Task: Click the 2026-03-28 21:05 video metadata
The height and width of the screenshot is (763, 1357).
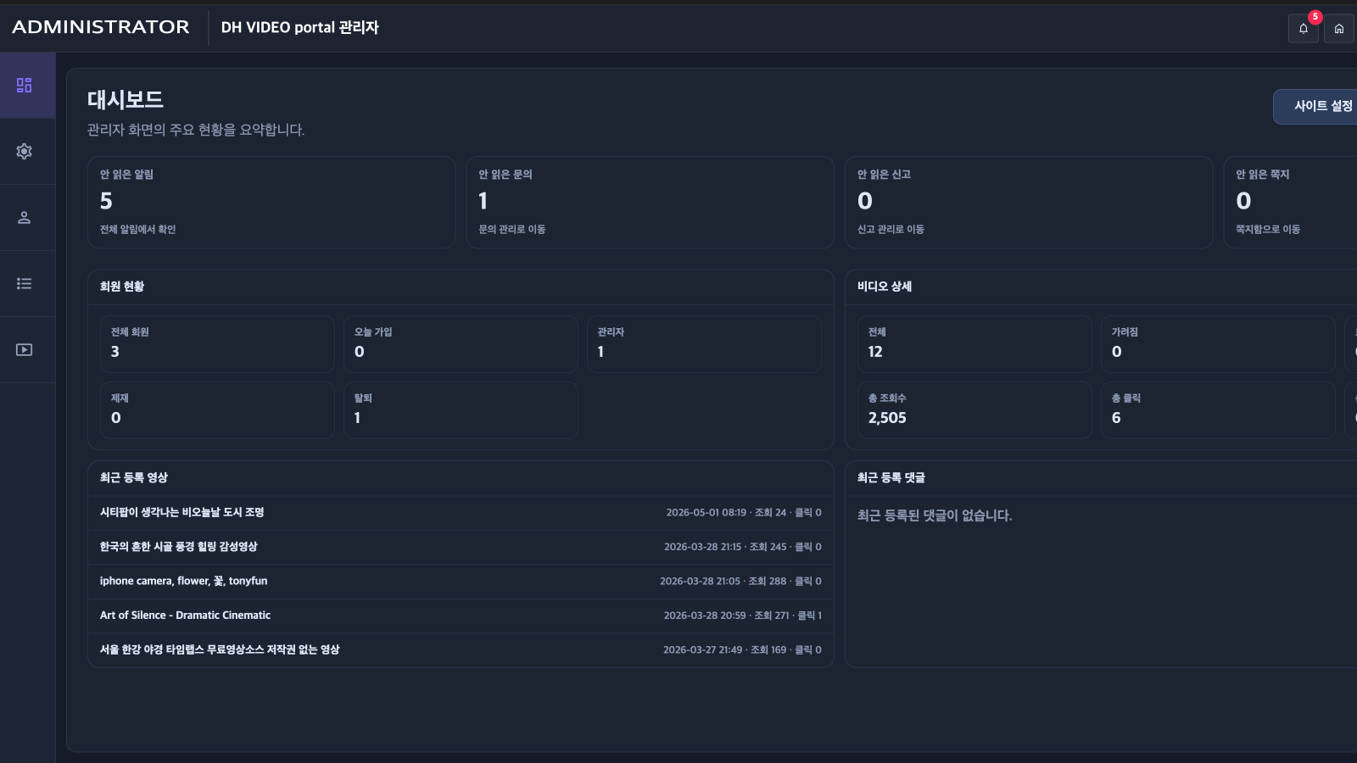Action: 740,582
